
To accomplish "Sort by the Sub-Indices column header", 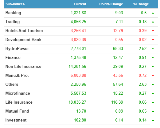I will pos(15,4).
